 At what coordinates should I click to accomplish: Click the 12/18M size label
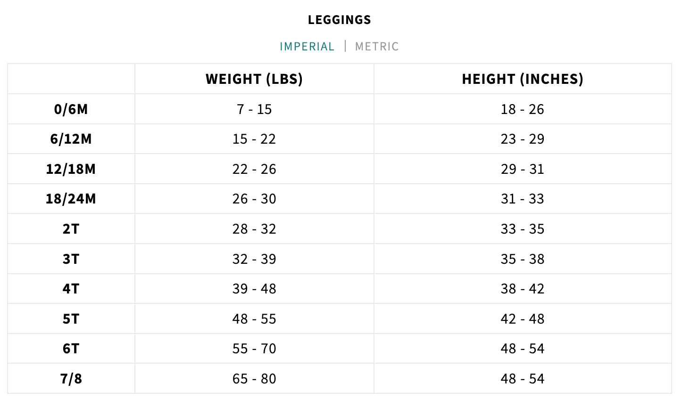pyautogui.click(x=71, y=169)
